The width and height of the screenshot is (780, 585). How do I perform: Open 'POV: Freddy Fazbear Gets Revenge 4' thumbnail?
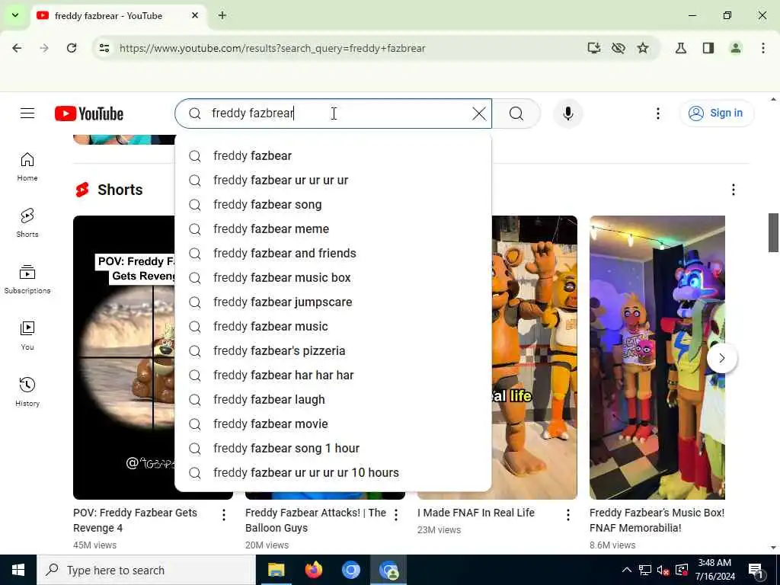[124, 357]
